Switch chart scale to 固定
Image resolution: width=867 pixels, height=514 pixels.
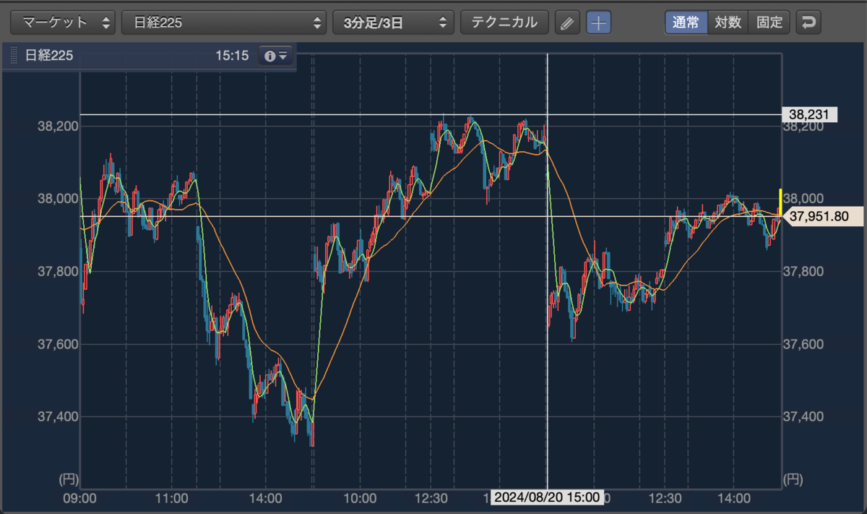coord(769,22)
